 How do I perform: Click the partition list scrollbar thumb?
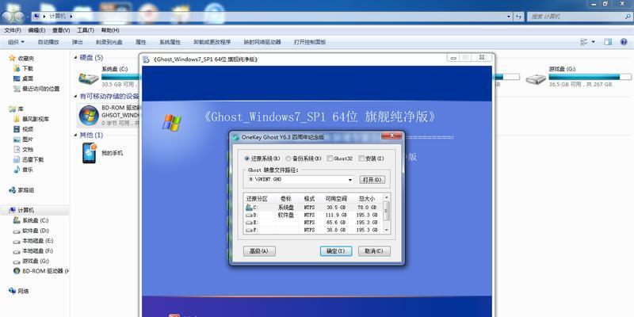point(387,211)
